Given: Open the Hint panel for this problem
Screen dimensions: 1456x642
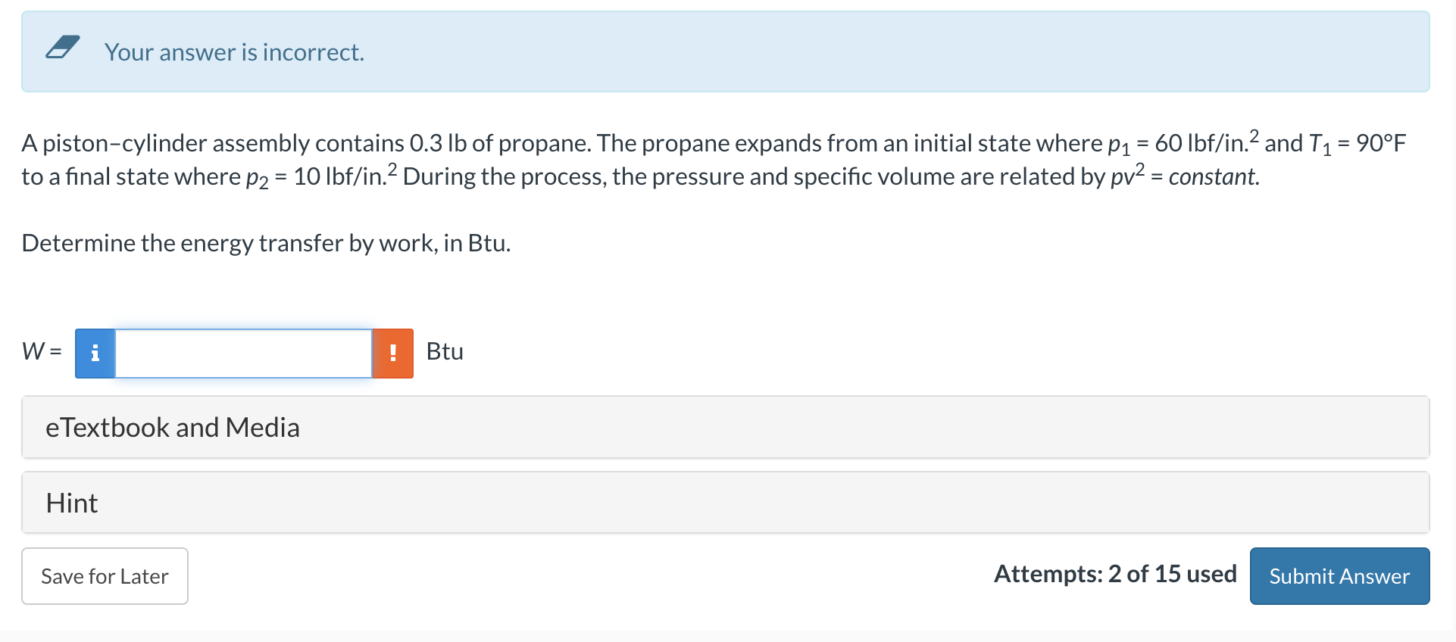Looking at the screenshot, I should point(71,502).
